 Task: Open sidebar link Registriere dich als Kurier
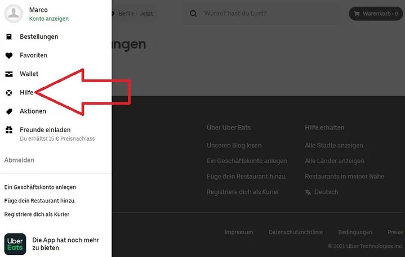point(37,214)
